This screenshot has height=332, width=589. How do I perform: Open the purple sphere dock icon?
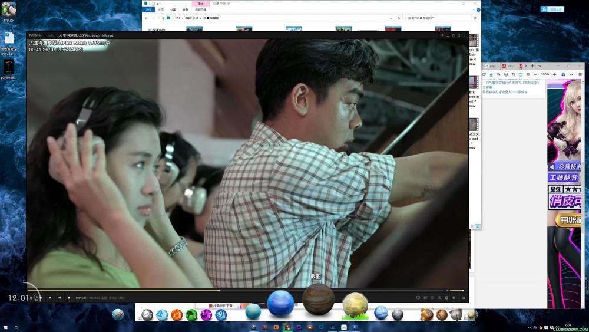206,315
